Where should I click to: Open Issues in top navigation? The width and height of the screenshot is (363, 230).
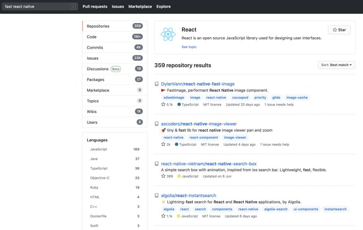click(118, 6)
